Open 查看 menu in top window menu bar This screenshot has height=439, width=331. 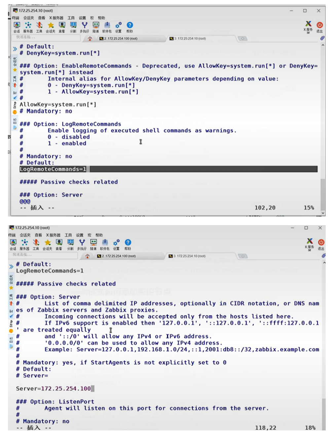[x=42, y=18]
